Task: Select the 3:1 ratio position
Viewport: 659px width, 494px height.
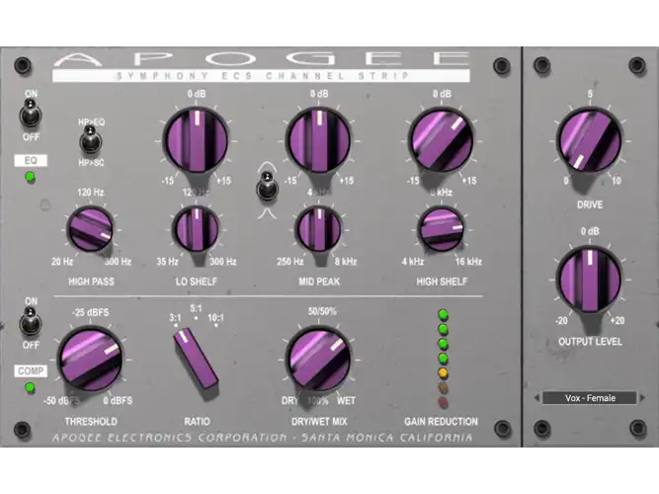Action: tap(175, 318)
